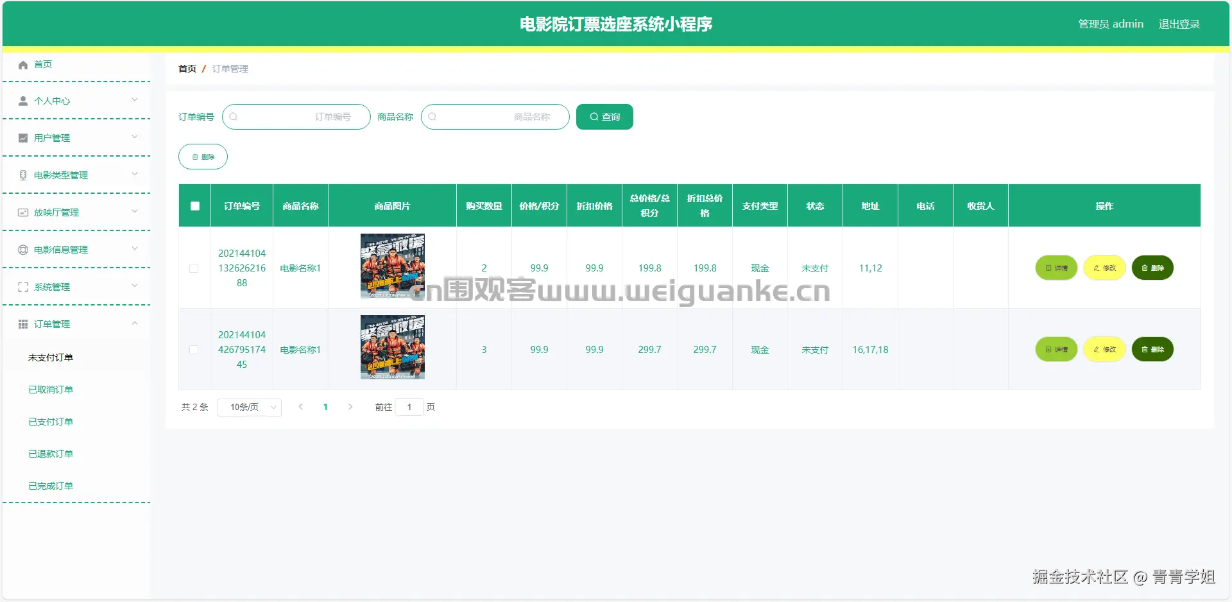The width and height of the screenshot is (1232, 602).
Task: Click the 系统管理 sidebar icon
Action: point(22,287)
